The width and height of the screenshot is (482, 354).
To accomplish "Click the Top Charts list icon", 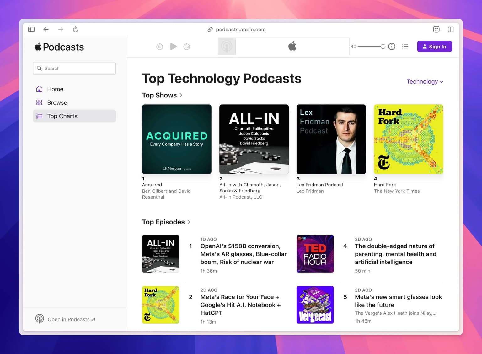I will [39, 116].
